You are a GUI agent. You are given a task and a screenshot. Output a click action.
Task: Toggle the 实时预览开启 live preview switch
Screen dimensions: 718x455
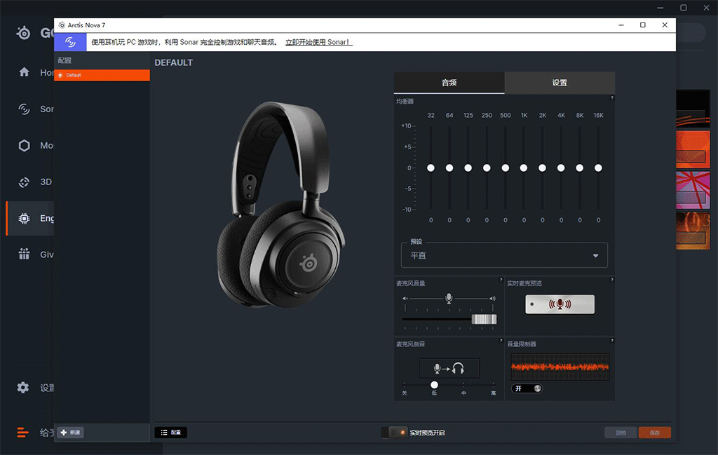pyautogui.click(x=394, y=432)
